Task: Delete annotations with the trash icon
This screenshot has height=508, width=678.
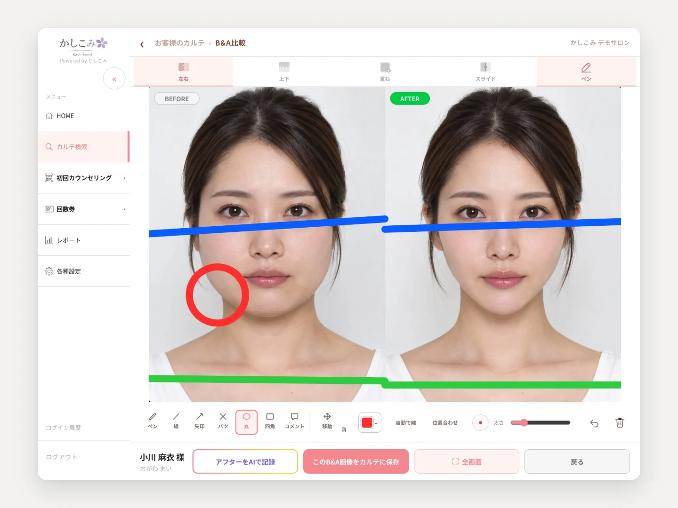Action: pos(620,423)
